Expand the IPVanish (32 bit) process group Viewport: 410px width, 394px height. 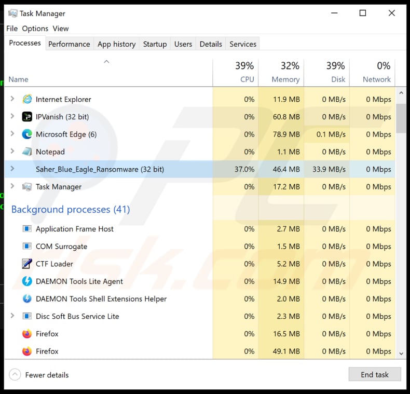[x=12, y=116]
